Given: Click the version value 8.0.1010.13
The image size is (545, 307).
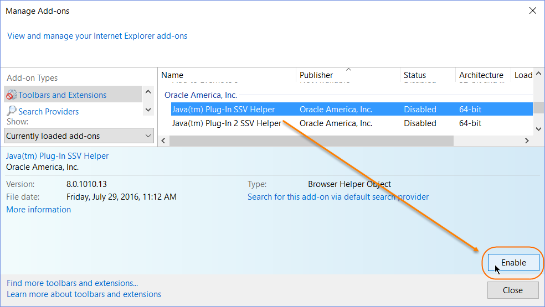Looking at the screenshot, I should pos(86,184).
